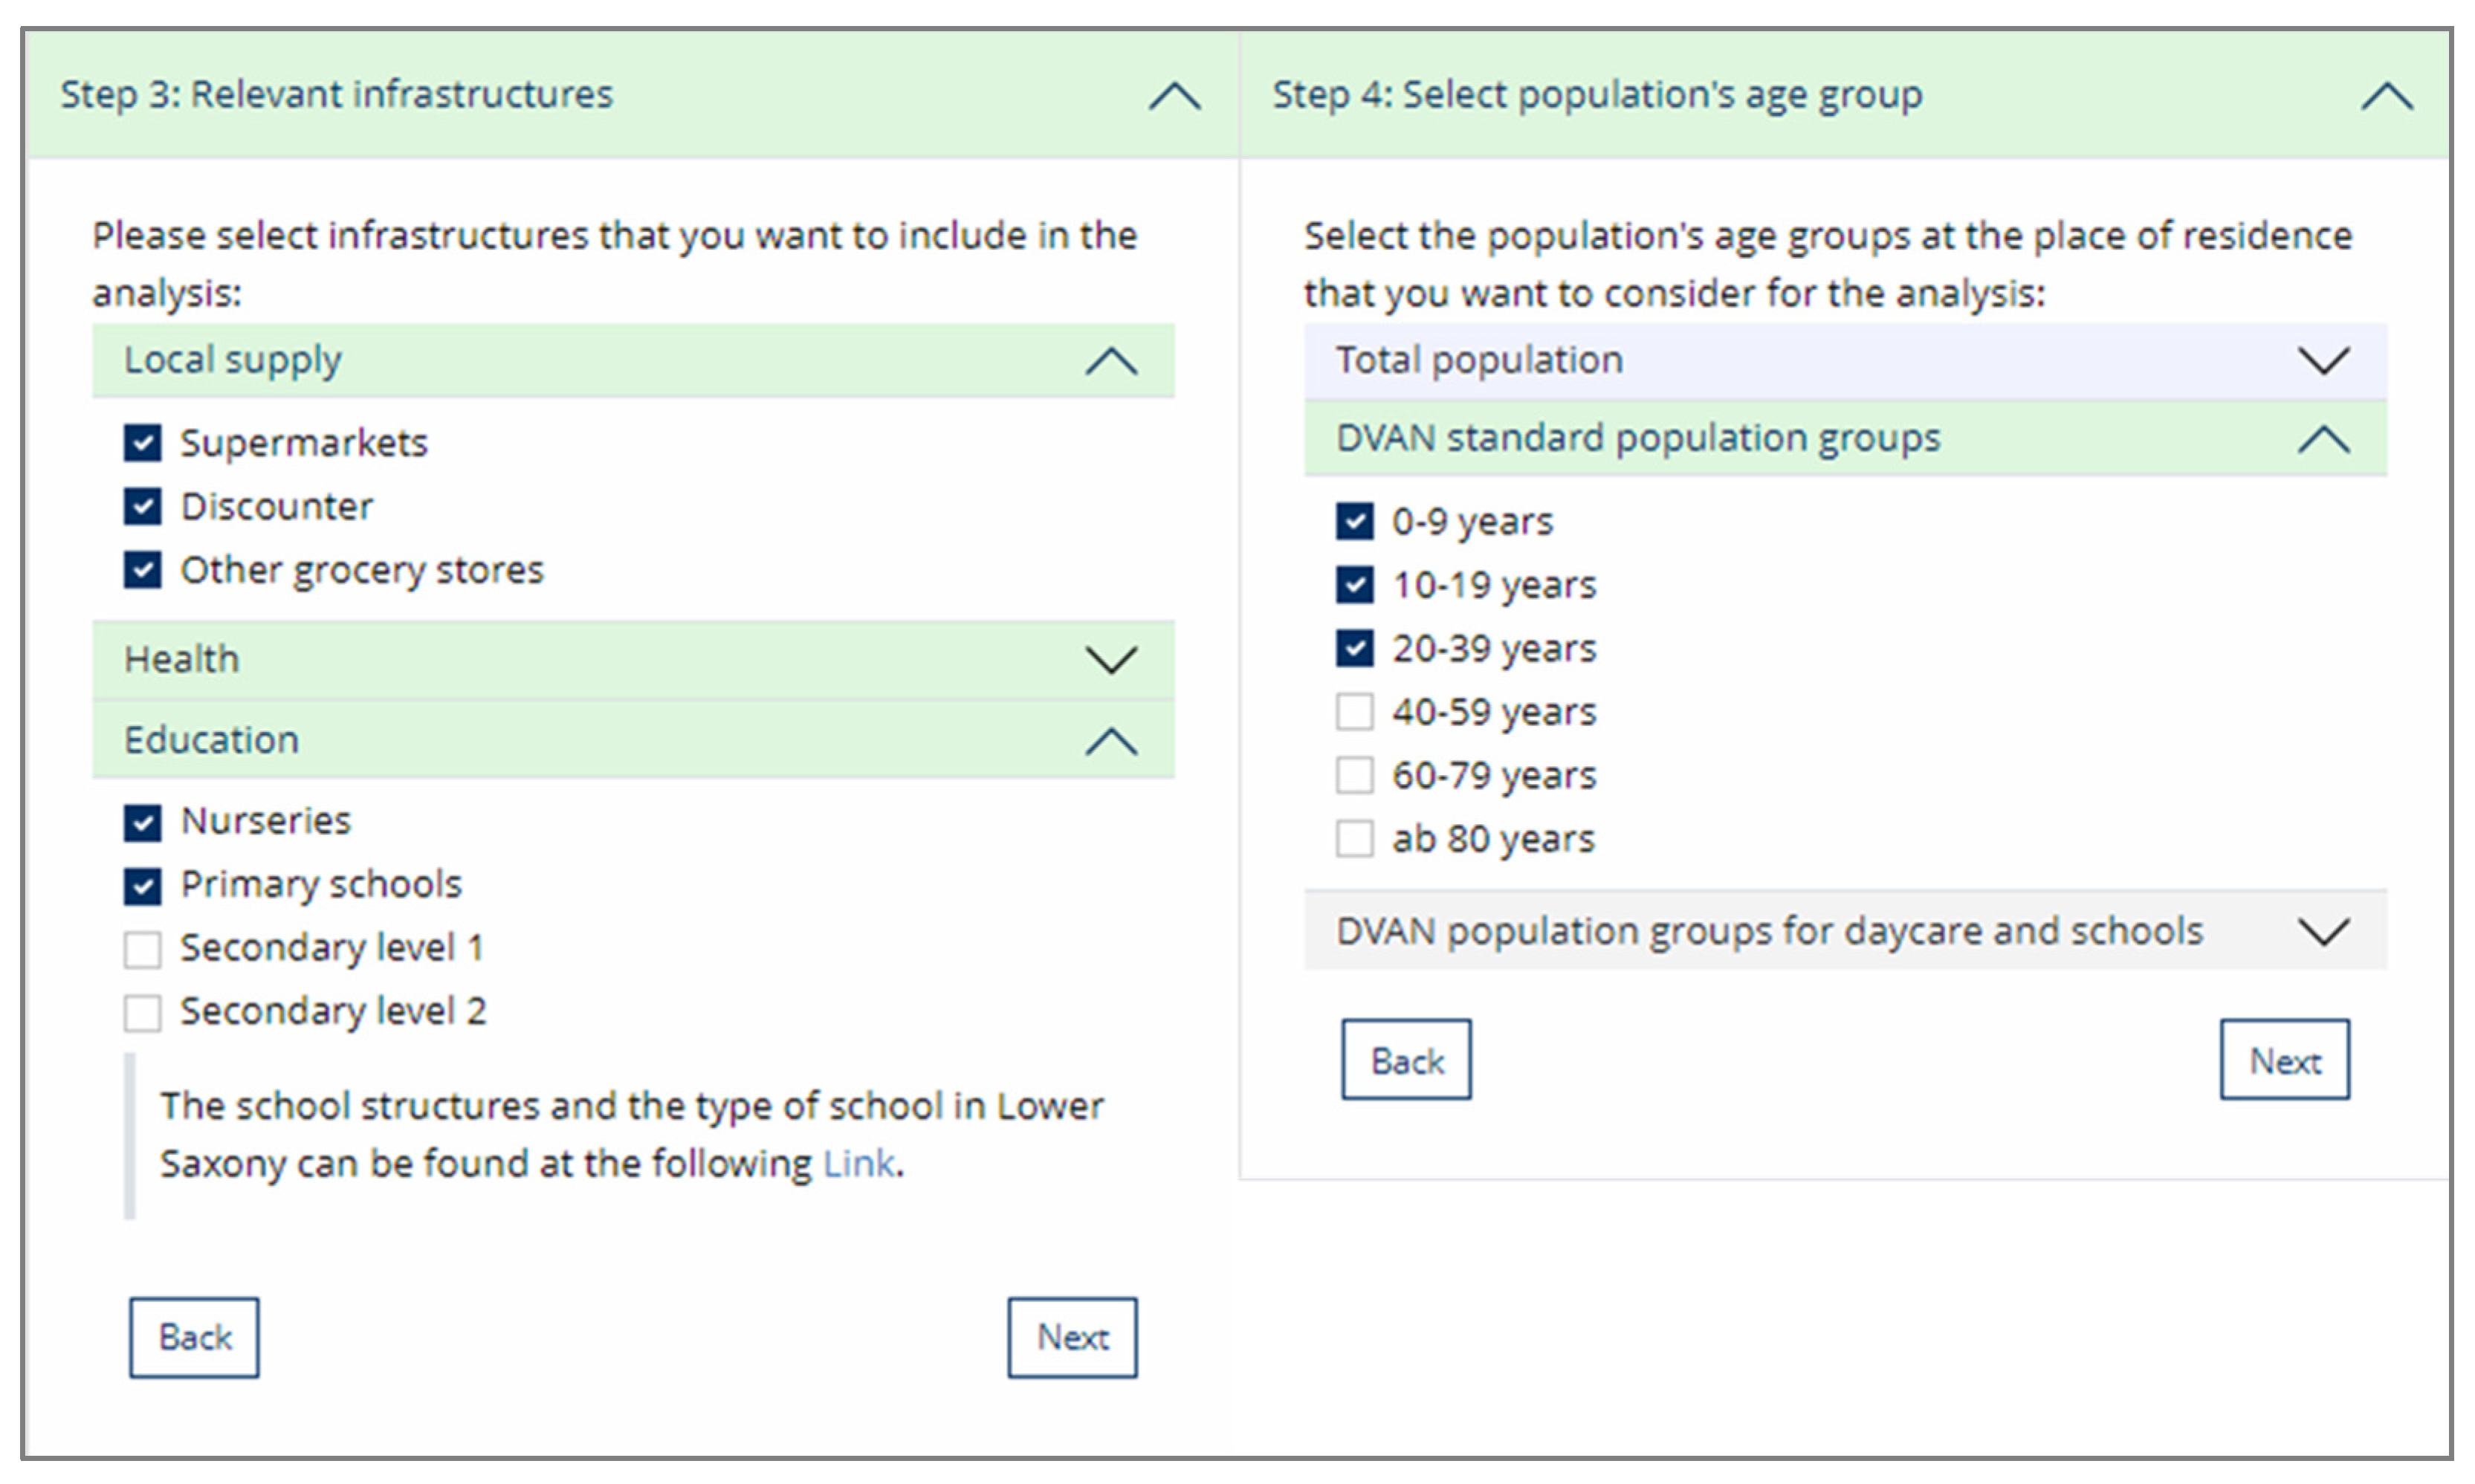Collapse the Education section
This screenshot has height=1484, width=2475.
[x=1111, y=741]
